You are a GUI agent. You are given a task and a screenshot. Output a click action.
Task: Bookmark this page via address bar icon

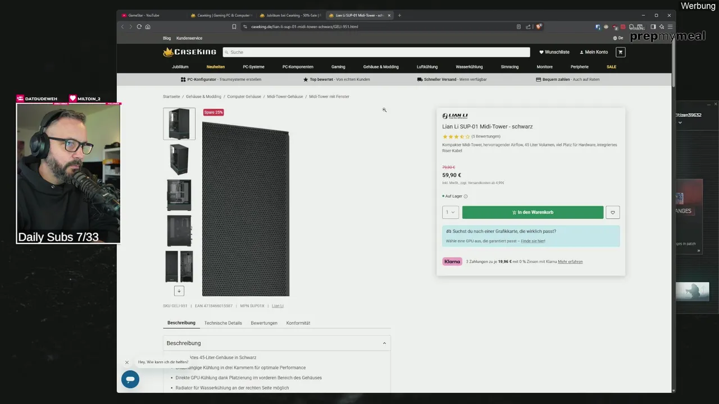click(x=234, y=26)
